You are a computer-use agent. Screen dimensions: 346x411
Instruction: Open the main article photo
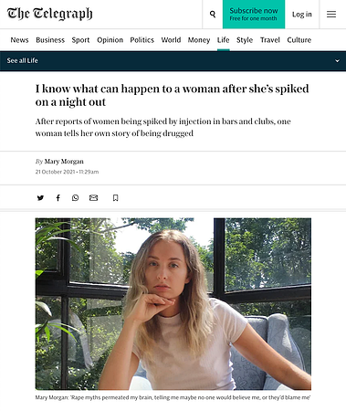point(173,304)
